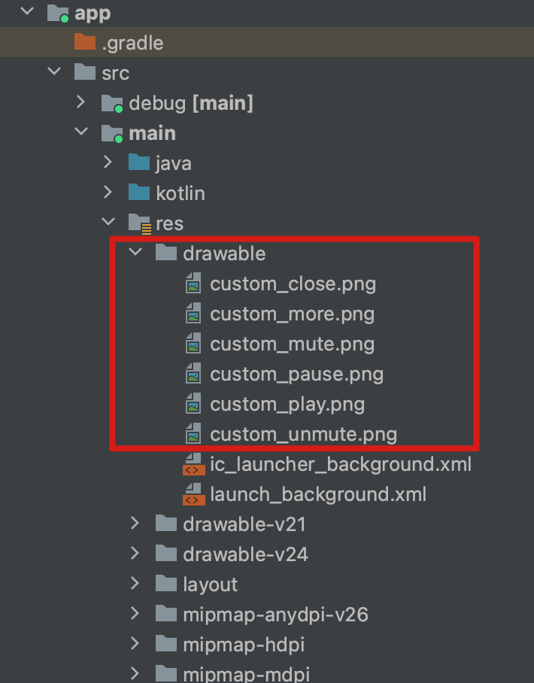Screen dimensions: 534x683
Task: Click the orange .gradle folder icon
Action: (85, 43)
